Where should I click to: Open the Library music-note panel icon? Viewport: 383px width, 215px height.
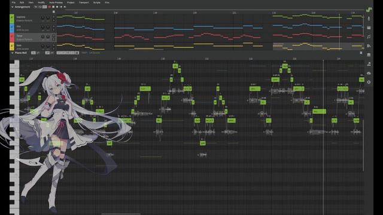(x=369, y=36)
